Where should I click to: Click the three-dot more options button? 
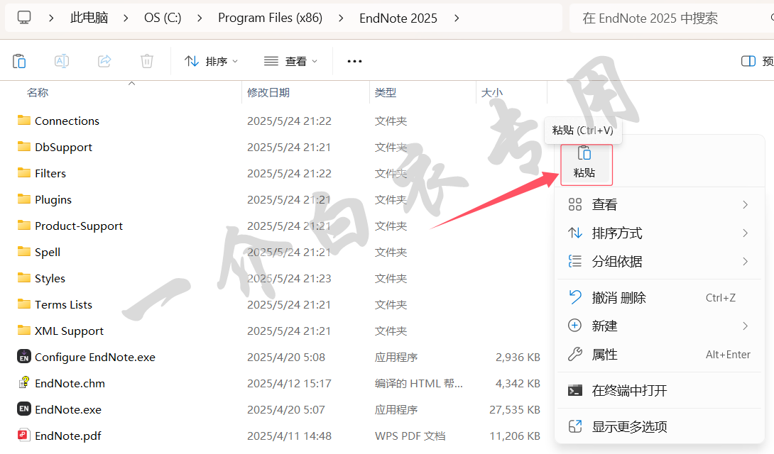click(x=354, y=61)
